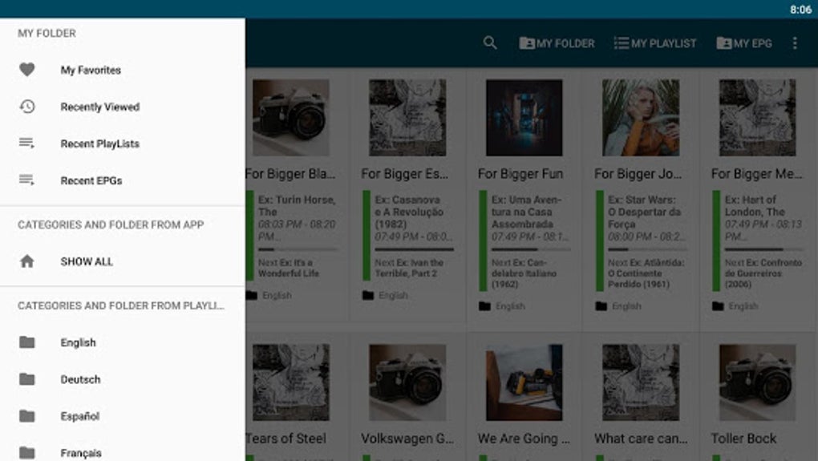Open My Favorites heart icon

click(x=27, y=70)
